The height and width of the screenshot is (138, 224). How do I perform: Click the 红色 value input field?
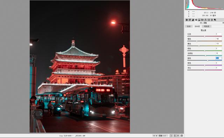tap(218, 34)
